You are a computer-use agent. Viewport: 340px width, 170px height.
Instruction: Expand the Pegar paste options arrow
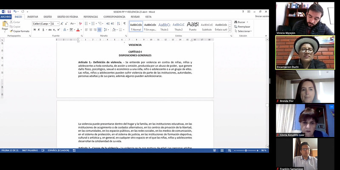click(5, 31)
